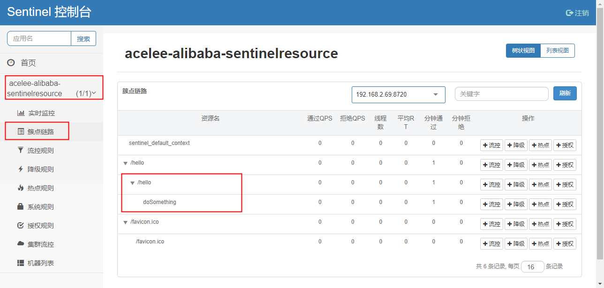Add 流控 rule for doSomething resource
604x288 pixels.
491,205
